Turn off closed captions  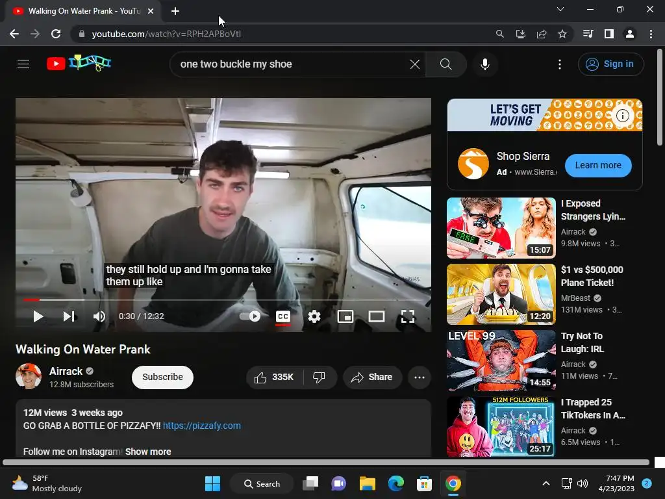[283, 316]
